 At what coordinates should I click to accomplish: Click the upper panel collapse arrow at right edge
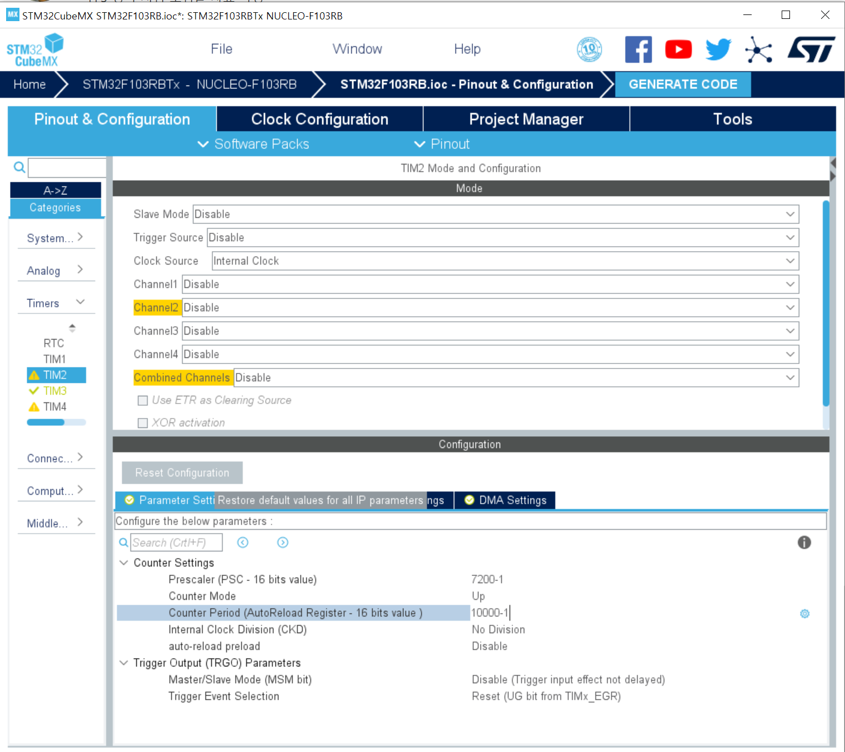tap(832, 163)
